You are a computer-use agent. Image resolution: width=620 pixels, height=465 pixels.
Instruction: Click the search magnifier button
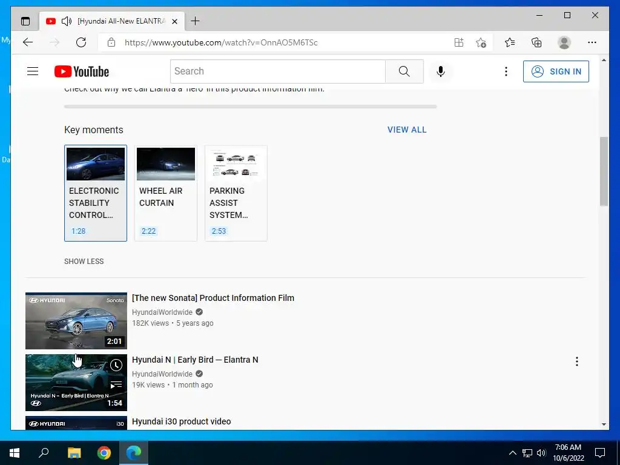pyautogui.click(x=404, y=71)
